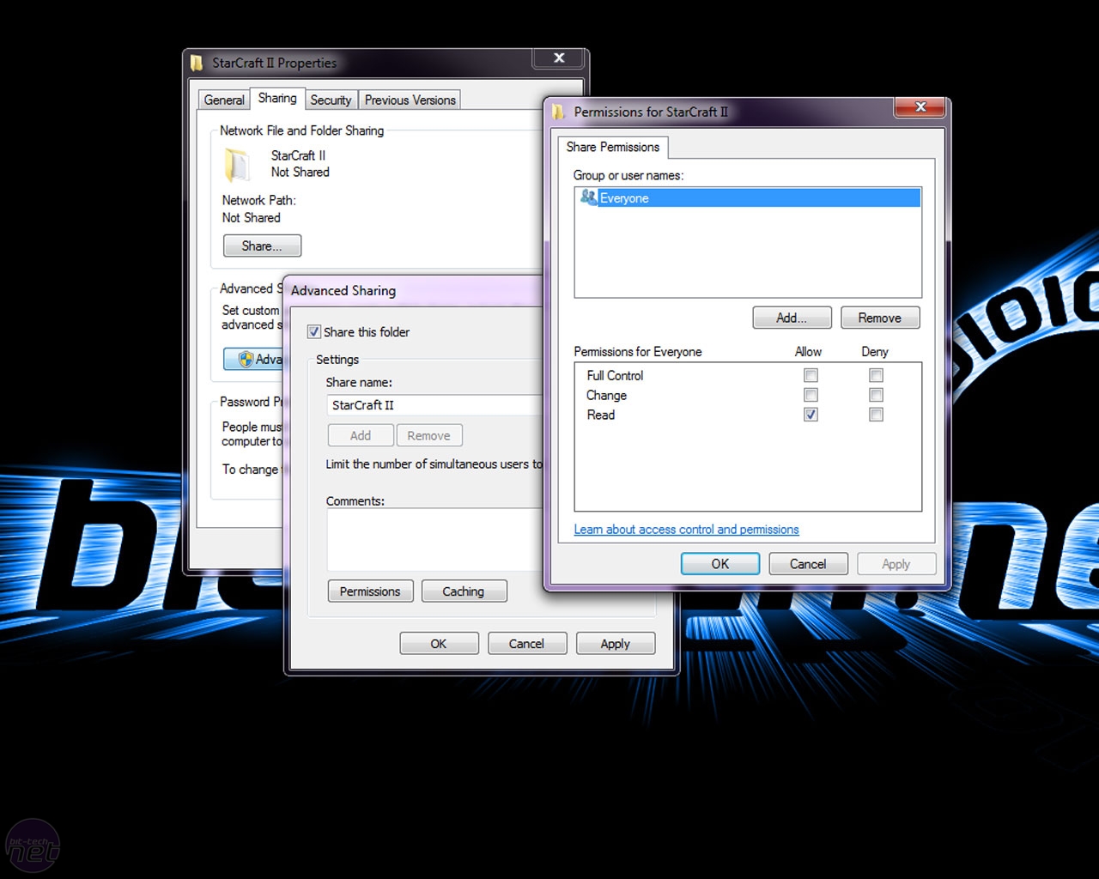1099x879 pixels.
Task: Click Apply in Advanced Sharing dialog
Action: coord(616,644)
